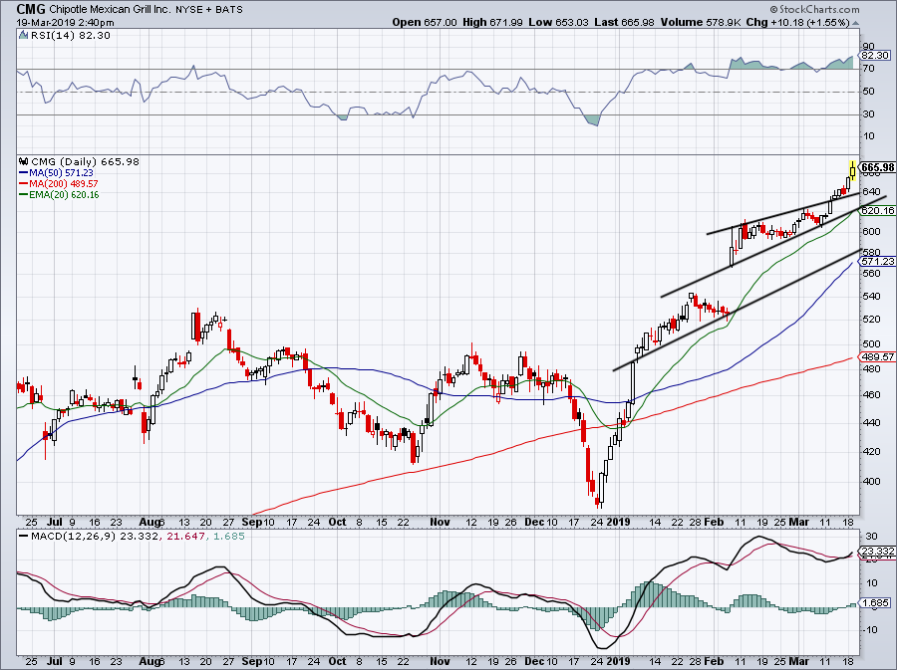Viewport: 897px width, 670px height.
Task: Click the 665.98 last price tag on axis
Action: (x=877, y=167)
